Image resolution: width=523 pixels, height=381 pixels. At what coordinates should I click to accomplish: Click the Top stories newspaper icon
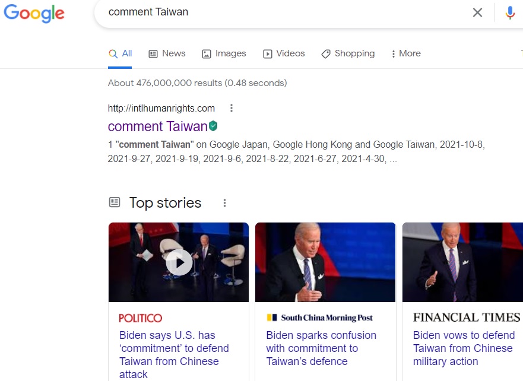click(x=115, y=203)
